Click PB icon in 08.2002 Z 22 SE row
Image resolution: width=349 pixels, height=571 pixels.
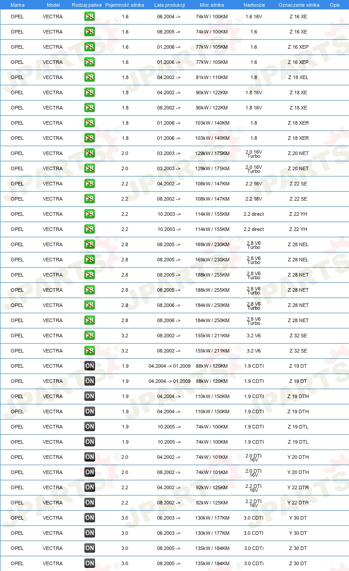point(90,199)
